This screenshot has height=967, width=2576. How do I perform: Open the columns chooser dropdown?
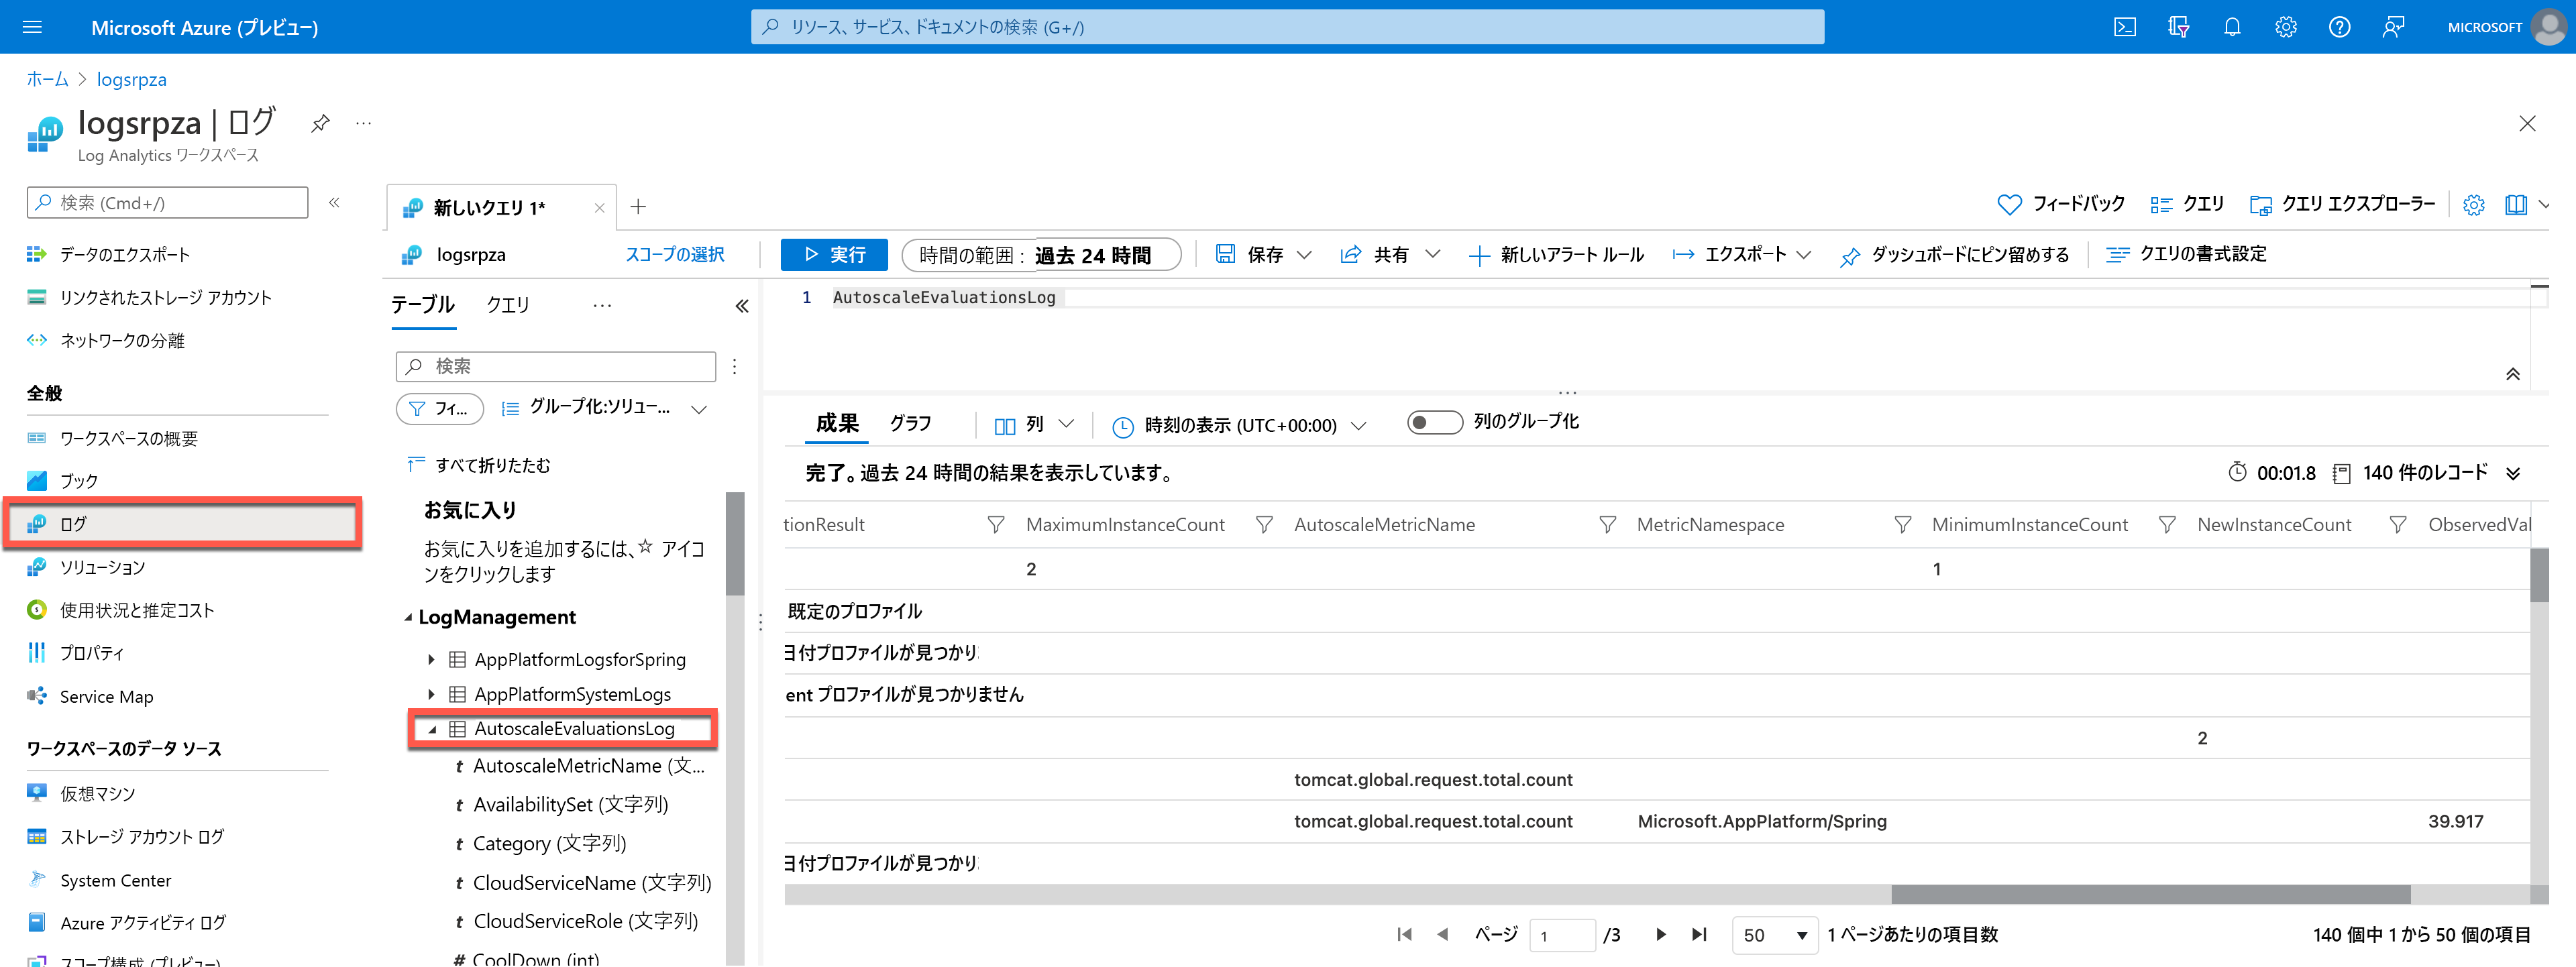point(1034,424)
